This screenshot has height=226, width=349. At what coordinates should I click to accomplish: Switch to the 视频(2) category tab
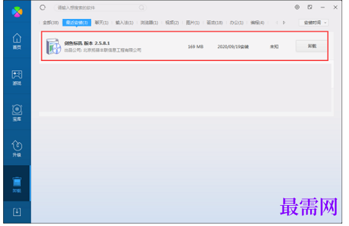pyautogui.click(x=172, y=23)
